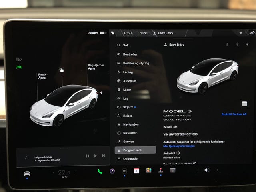Viewport: 256px width, 192px height.
Task: Open car controls icon in bottom bar
Action: [x=27, y=173]
